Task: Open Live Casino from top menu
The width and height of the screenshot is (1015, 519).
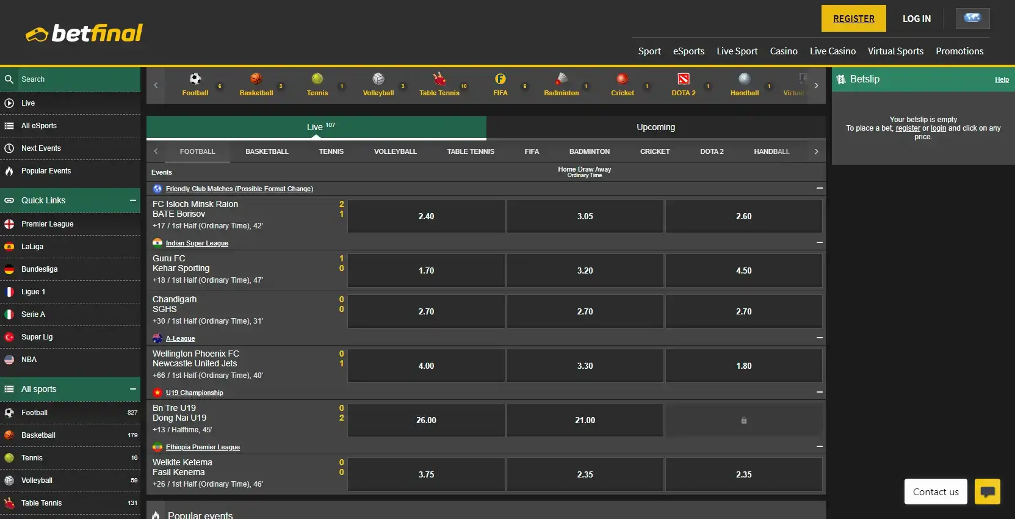Action: (833, 51)
